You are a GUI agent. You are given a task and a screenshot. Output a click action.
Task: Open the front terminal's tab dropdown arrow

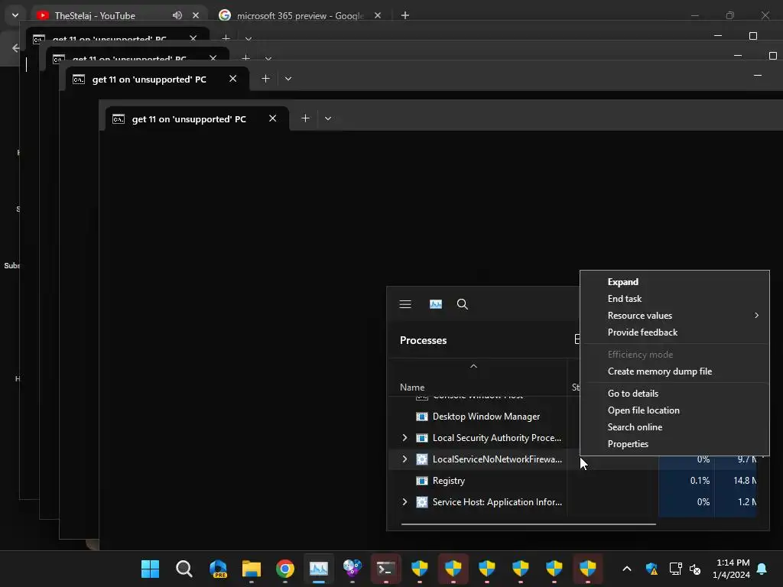(x=327, y=118)
